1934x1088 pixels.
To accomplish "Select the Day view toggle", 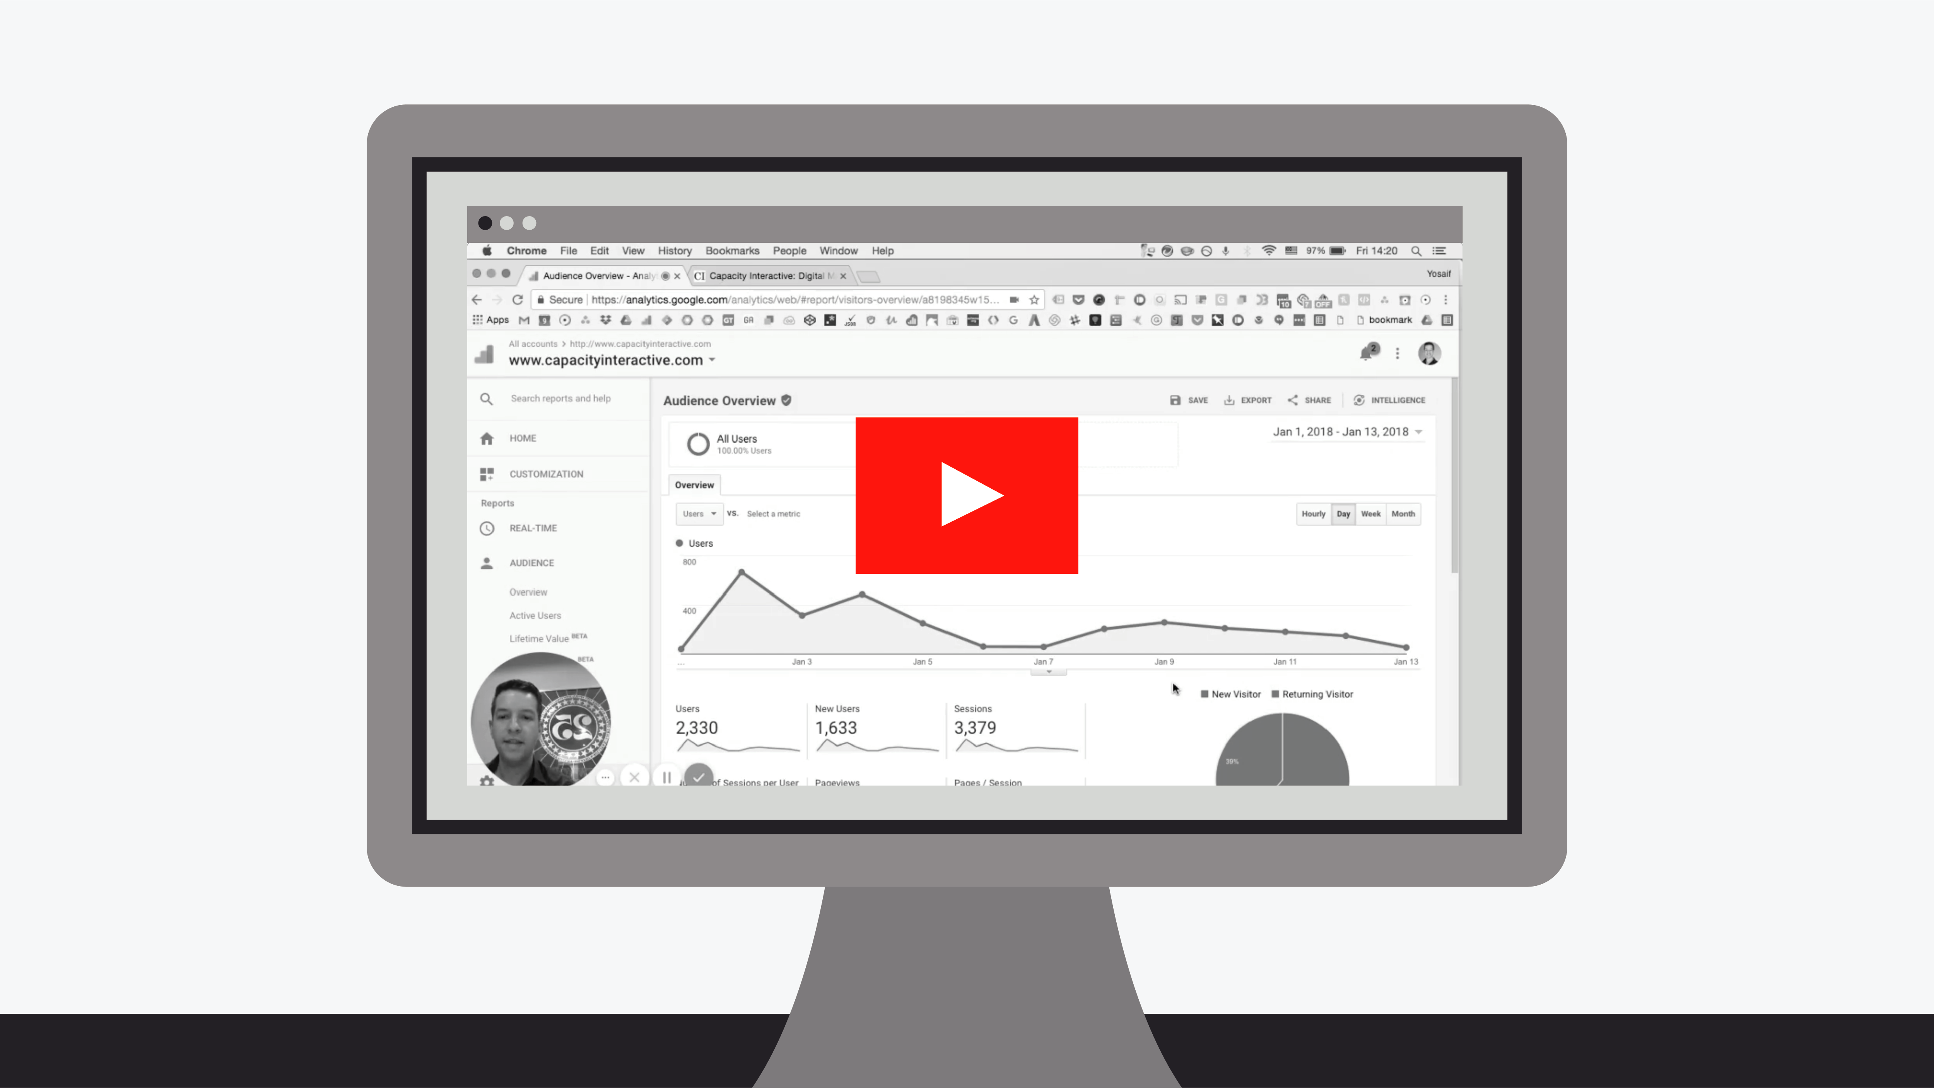I will [1343, 514].
